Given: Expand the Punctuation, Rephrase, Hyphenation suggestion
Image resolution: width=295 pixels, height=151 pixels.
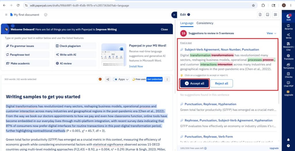Looking at the screenshot, I should point(228,107).
